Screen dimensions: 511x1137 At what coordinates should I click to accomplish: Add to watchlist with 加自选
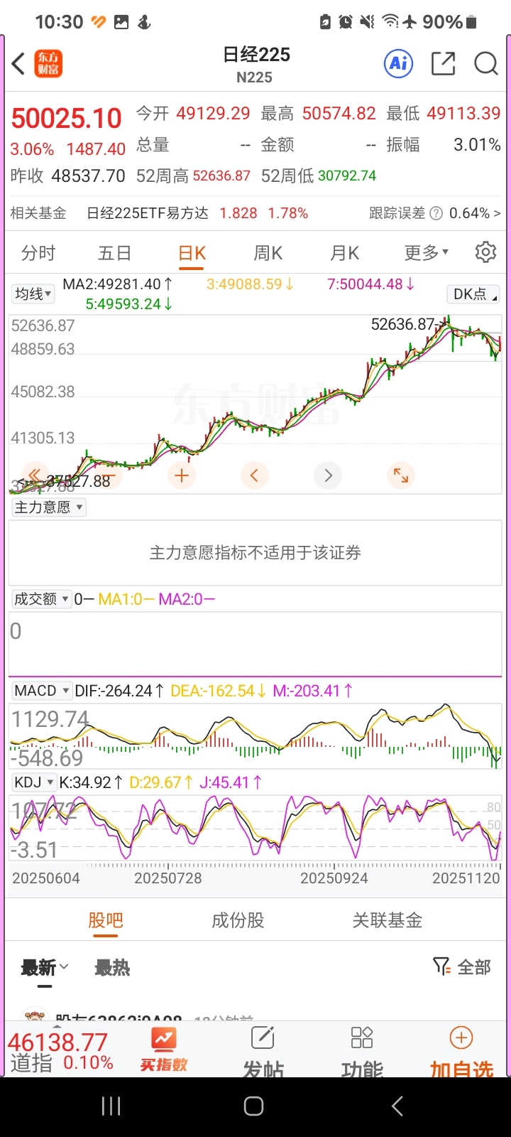[461, 1049]
